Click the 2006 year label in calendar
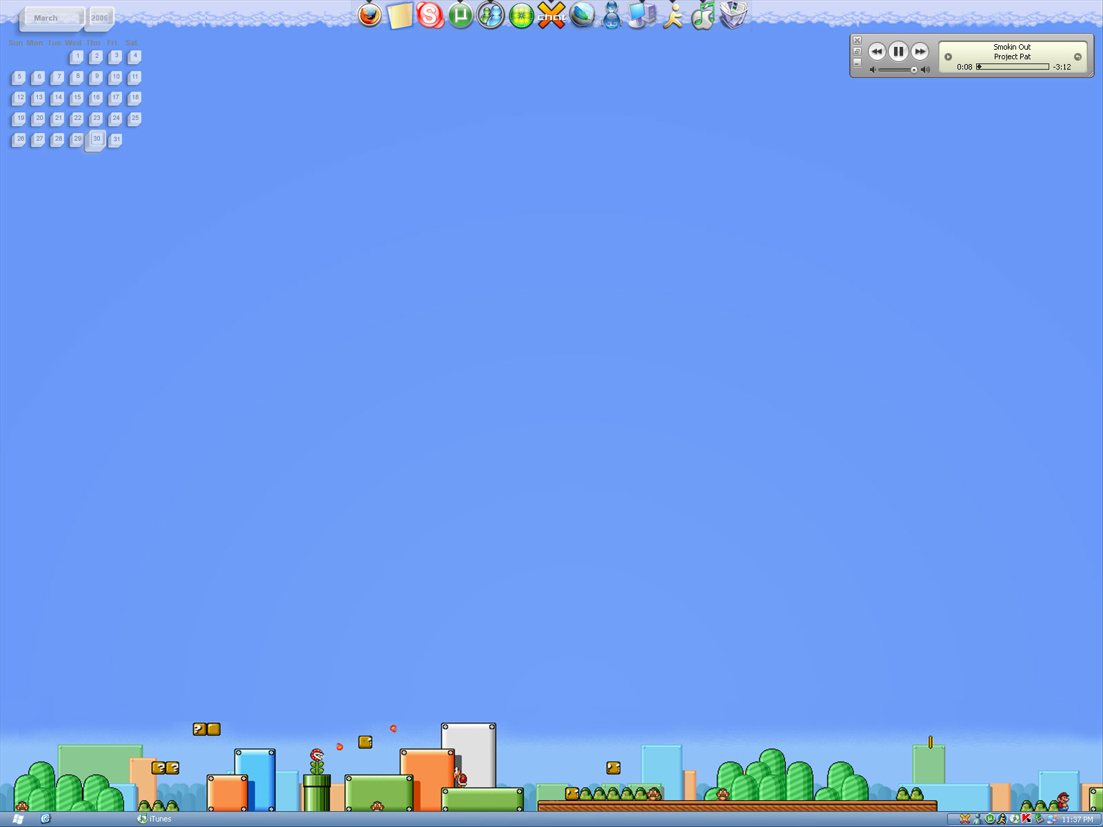 coord(100,17)
